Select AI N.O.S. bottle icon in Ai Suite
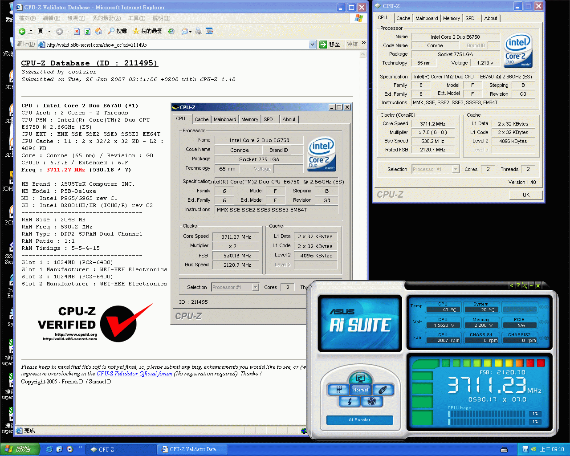Image resolution: width=570 pixels, height=456 pixels. click(383, 390)
